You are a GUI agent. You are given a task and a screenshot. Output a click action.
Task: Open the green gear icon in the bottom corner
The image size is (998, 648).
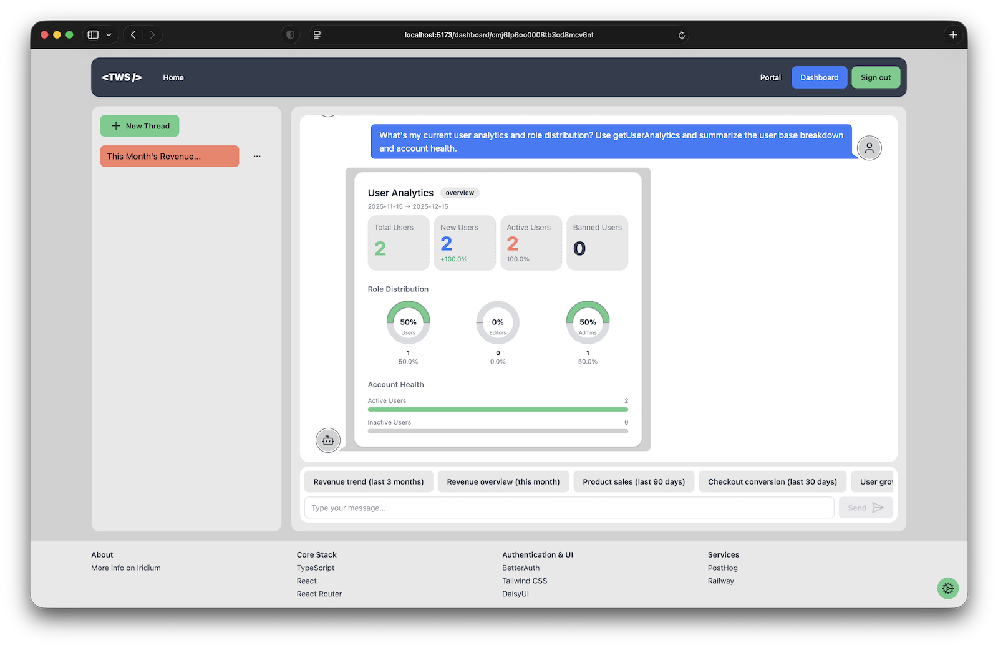pos(947,588)
